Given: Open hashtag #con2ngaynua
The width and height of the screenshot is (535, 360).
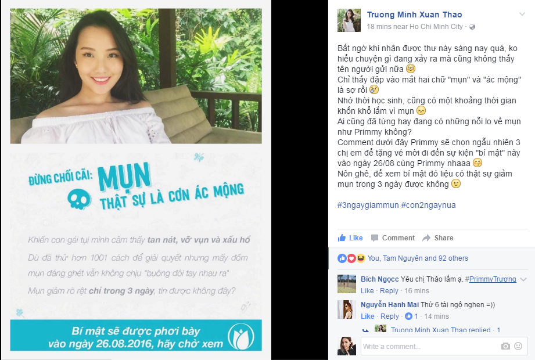Looking at the screenshot, I should point(429,205).
